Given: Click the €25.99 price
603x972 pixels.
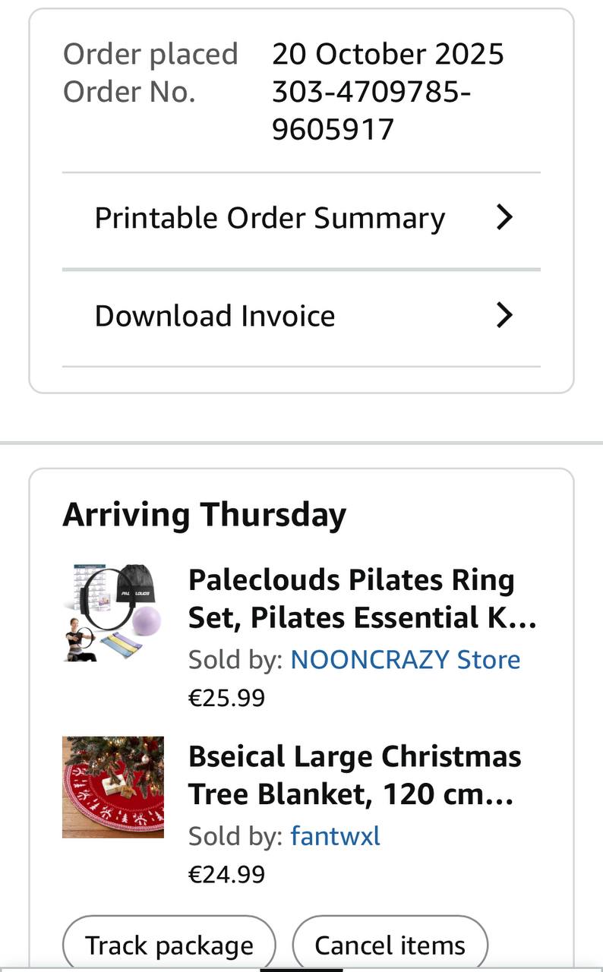Looking at the screenshot, I should pos(226,697).
